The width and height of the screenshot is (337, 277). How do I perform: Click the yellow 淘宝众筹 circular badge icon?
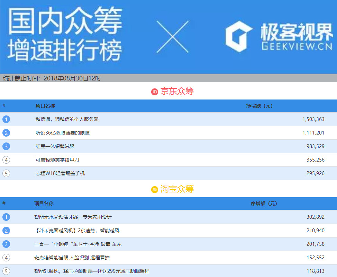coord(155,189)
